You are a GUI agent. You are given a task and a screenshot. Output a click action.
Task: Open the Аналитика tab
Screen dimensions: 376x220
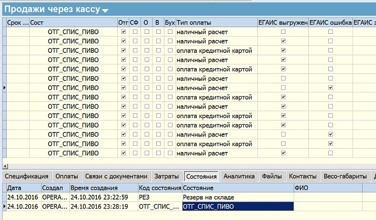pyautogui.click(x=239, y=176)
